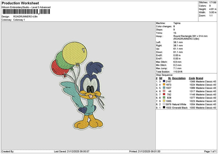Image resolution: width=218 pixels, height=154 pixels.
Task: Click the Machine value 'Tajima'
Action: (177, 23)
